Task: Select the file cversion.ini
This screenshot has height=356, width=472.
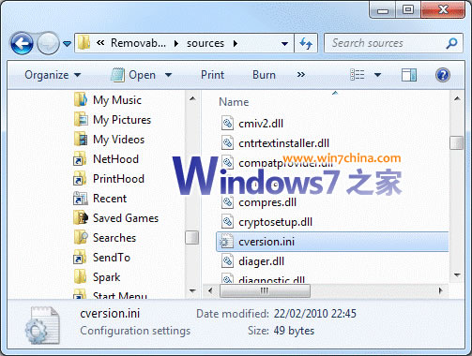Action: (x=332, y=242)
